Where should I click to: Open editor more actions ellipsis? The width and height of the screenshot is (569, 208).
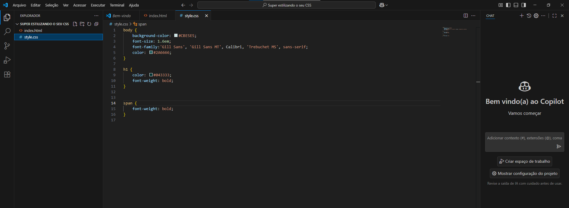[473, 16]
